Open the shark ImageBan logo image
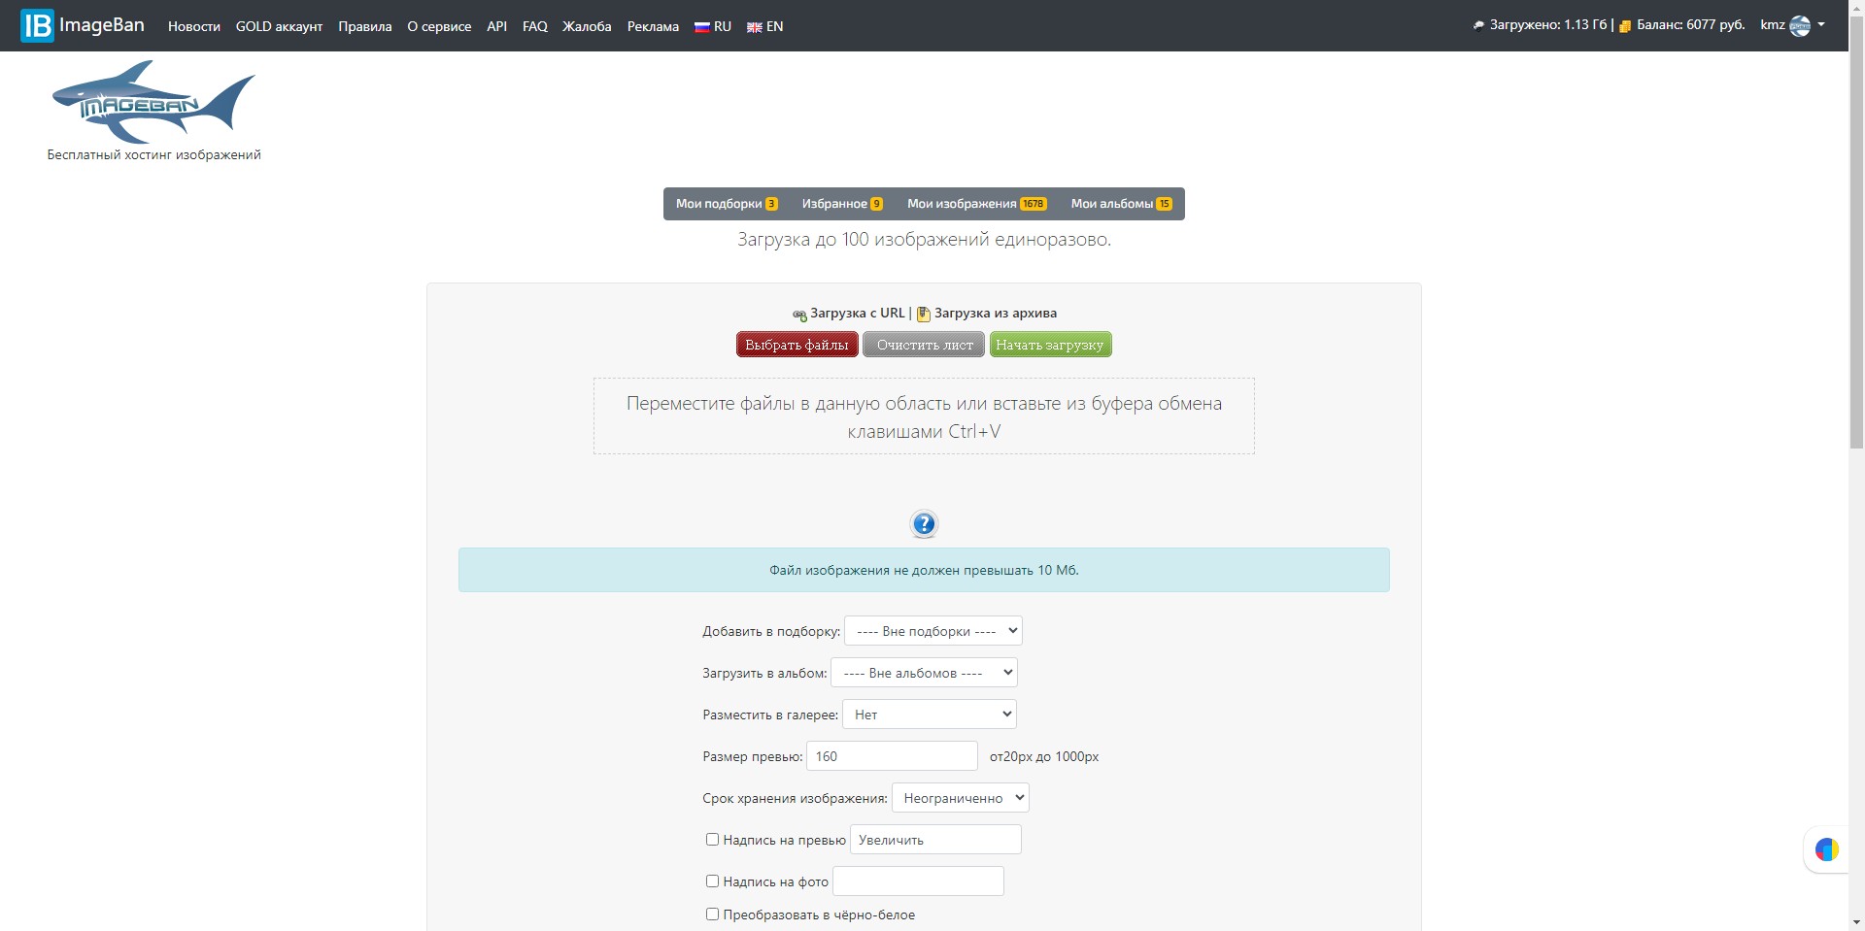1865x931 pixels. 153,102
